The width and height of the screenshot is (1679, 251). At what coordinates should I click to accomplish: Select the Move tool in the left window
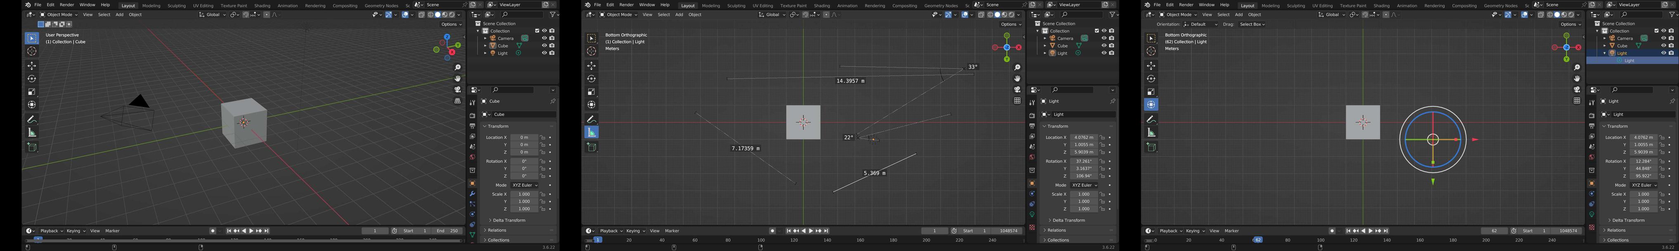(31, 66)
